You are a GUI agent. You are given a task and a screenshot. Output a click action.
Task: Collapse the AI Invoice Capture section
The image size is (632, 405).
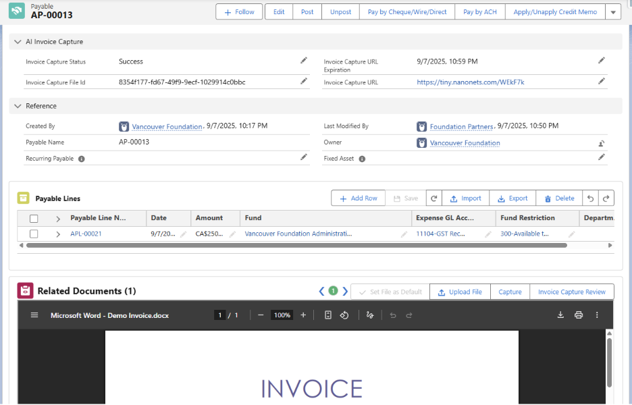click(x=18, y=41)
